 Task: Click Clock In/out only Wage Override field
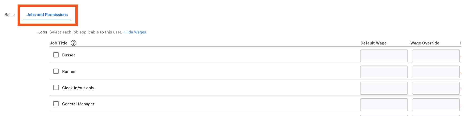pyautogui.click(x=436, y=88)
